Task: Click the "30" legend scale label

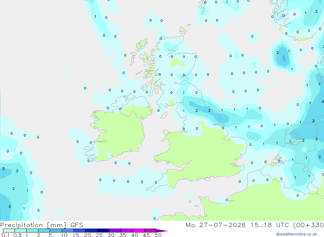Action: 111,235
